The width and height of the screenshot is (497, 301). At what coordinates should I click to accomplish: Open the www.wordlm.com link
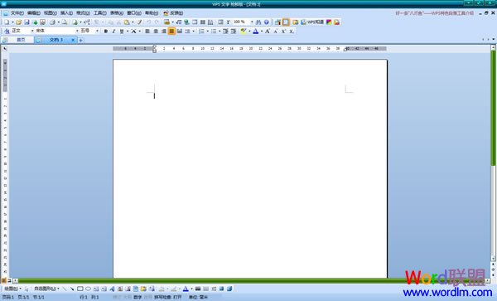[x=447, y=292]
